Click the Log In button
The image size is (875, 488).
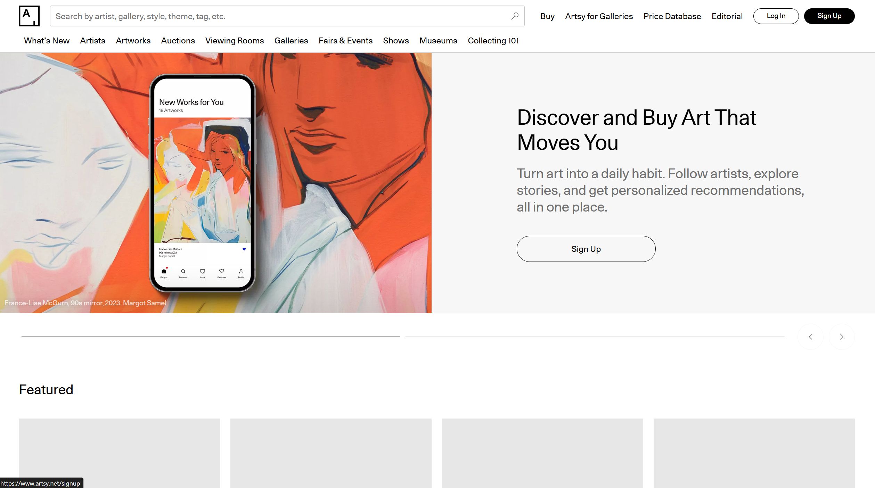776,16
